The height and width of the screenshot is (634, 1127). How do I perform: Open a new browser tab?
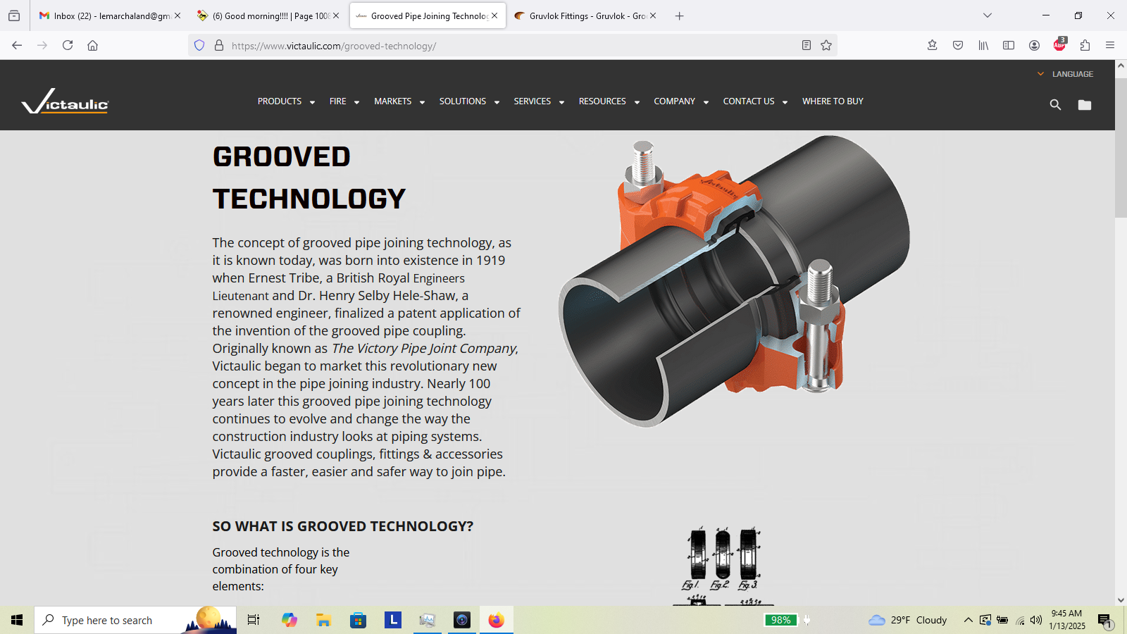pyautogui.click(x=679, y=15)
